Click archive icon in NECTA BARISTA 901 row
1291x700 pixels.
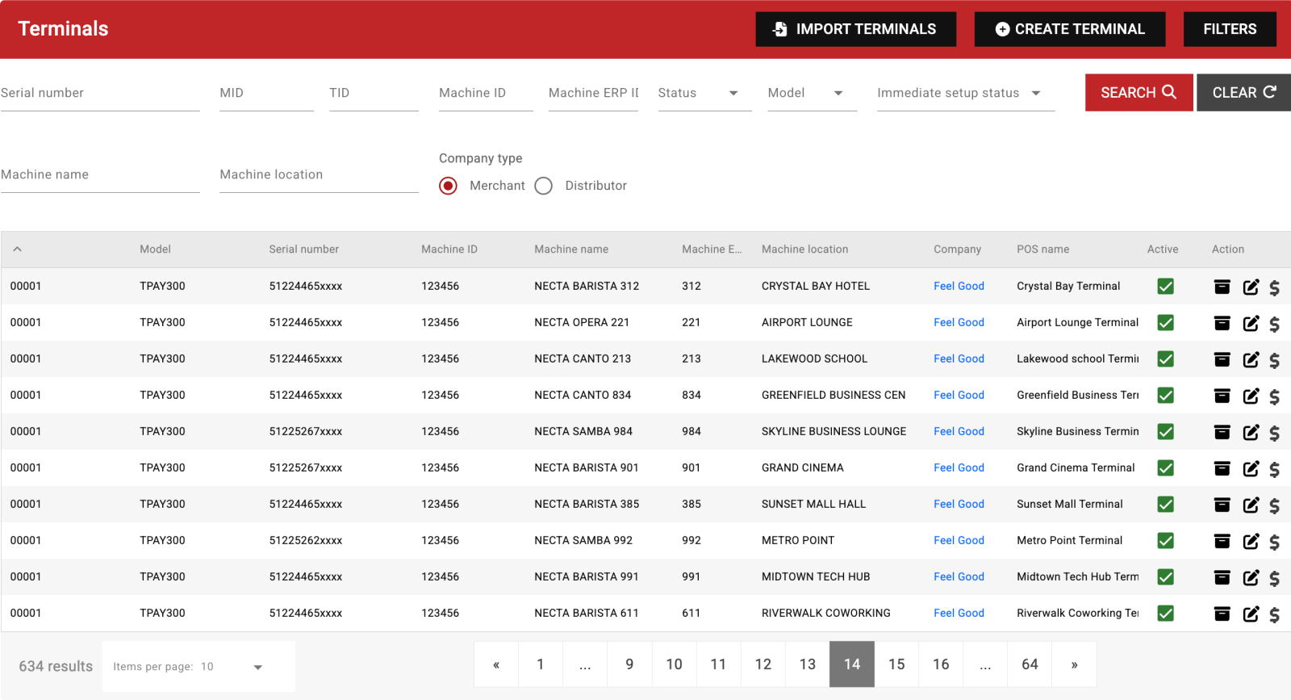coord(1222,468)
